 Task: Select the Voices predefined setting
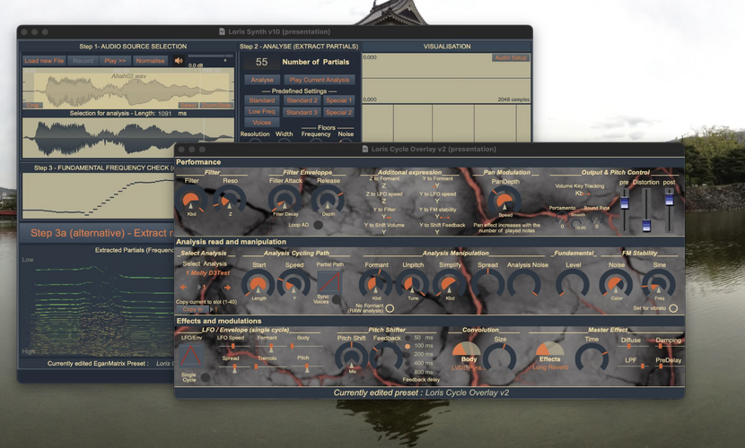click(262, 123)
